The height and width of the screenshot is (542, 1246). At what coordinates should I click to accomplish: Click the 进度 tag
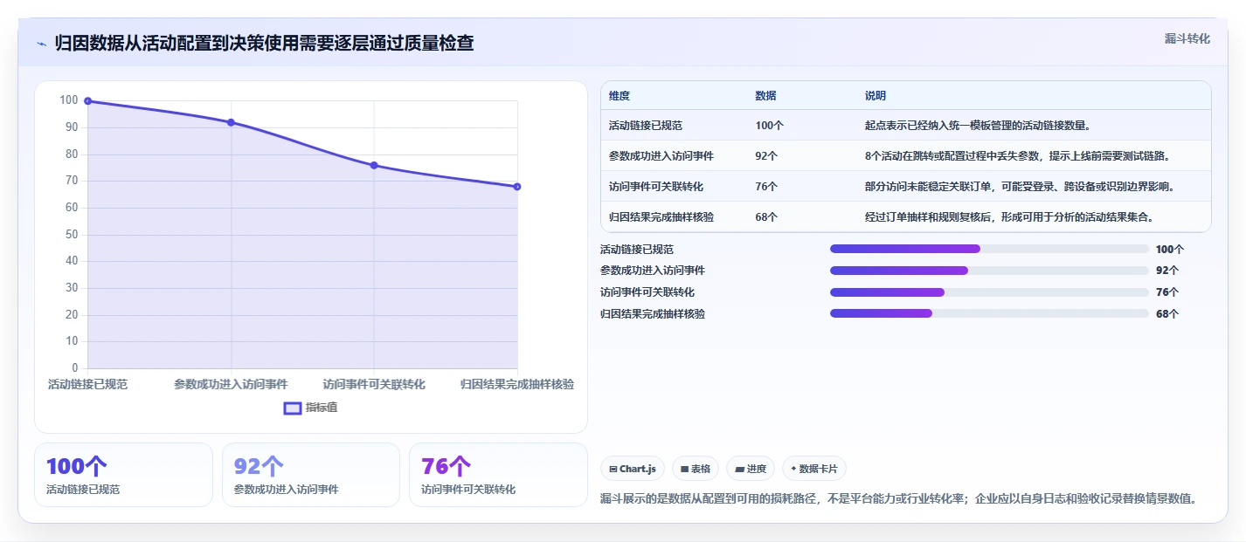(751, 469)
